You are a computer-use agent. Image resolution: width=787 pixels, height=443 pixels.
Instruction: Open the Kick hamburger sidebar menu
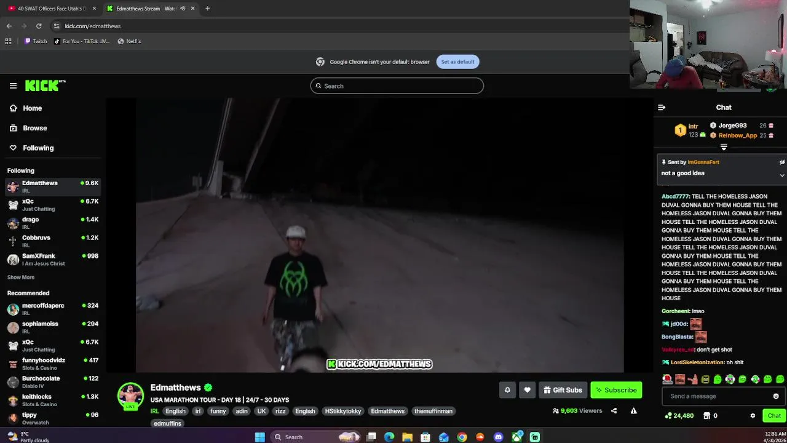pos(13,86)
